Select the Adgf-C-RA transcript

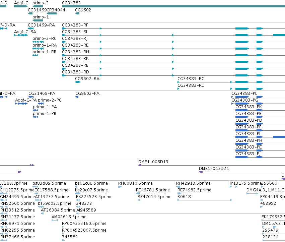click(x=21, y=35)
